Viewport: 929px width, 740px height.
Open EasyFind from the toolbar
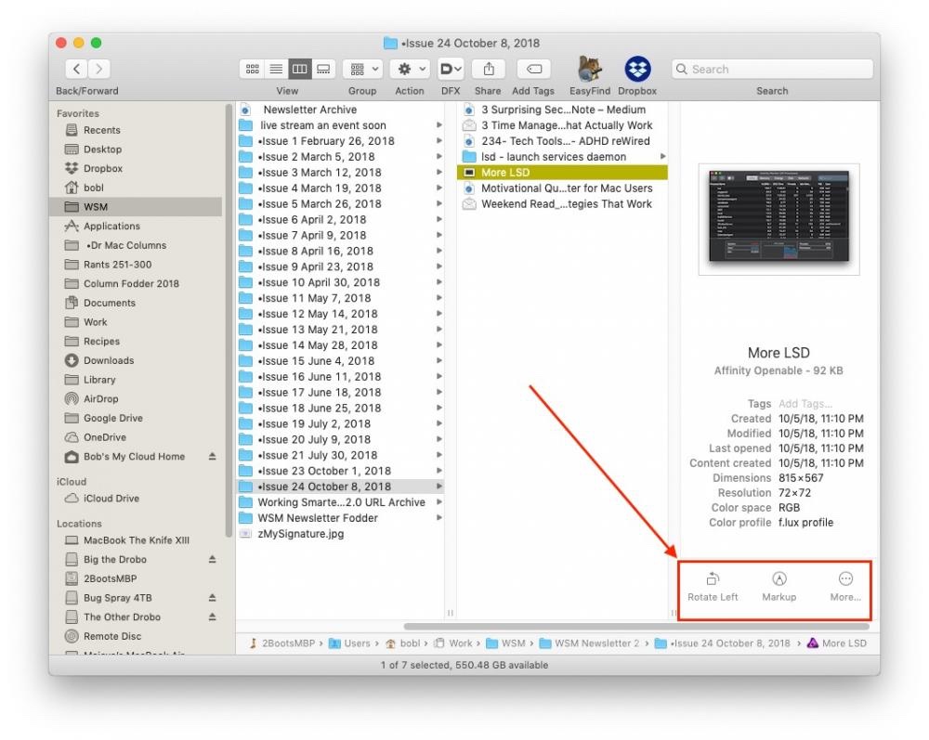pos(588,70)
